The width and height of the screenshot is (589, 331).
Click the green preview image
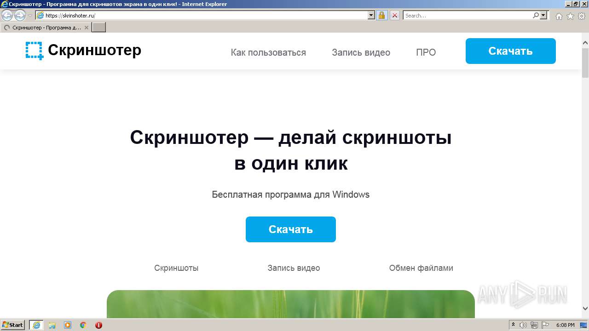(x=291, y=304)
